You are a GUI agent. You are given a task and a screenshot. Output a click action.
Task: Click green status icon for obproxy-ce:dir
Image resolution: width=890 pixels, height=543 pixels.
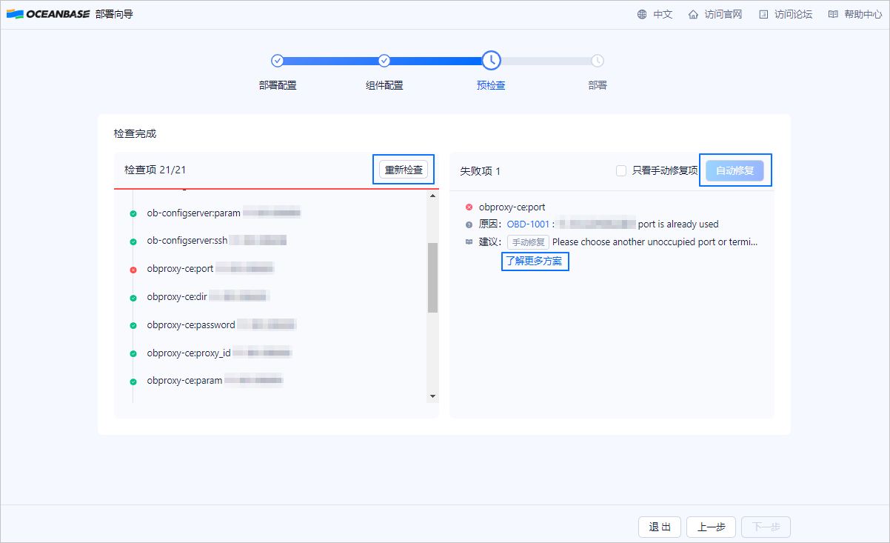(x=133, y=298)
